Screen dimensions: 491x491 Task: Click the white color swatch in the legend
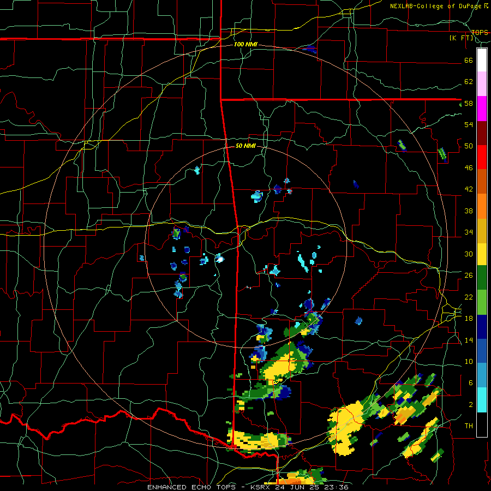click(x=482, y=60)
